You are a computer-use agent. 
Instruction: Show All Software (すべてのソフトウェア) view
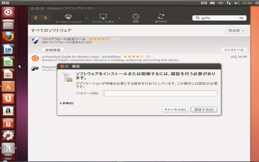[68, 18]
